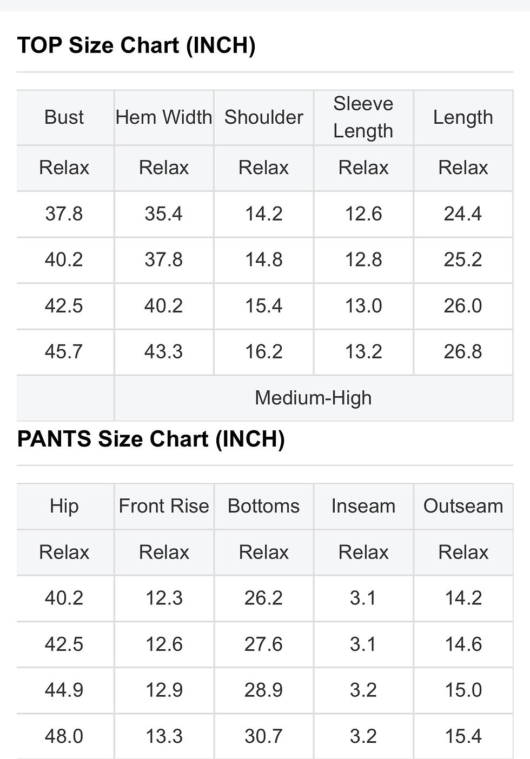Select the Bottoms column header
Image resolution: width=530 pixels, height=759 pixels.
click(x=264, y=506)
